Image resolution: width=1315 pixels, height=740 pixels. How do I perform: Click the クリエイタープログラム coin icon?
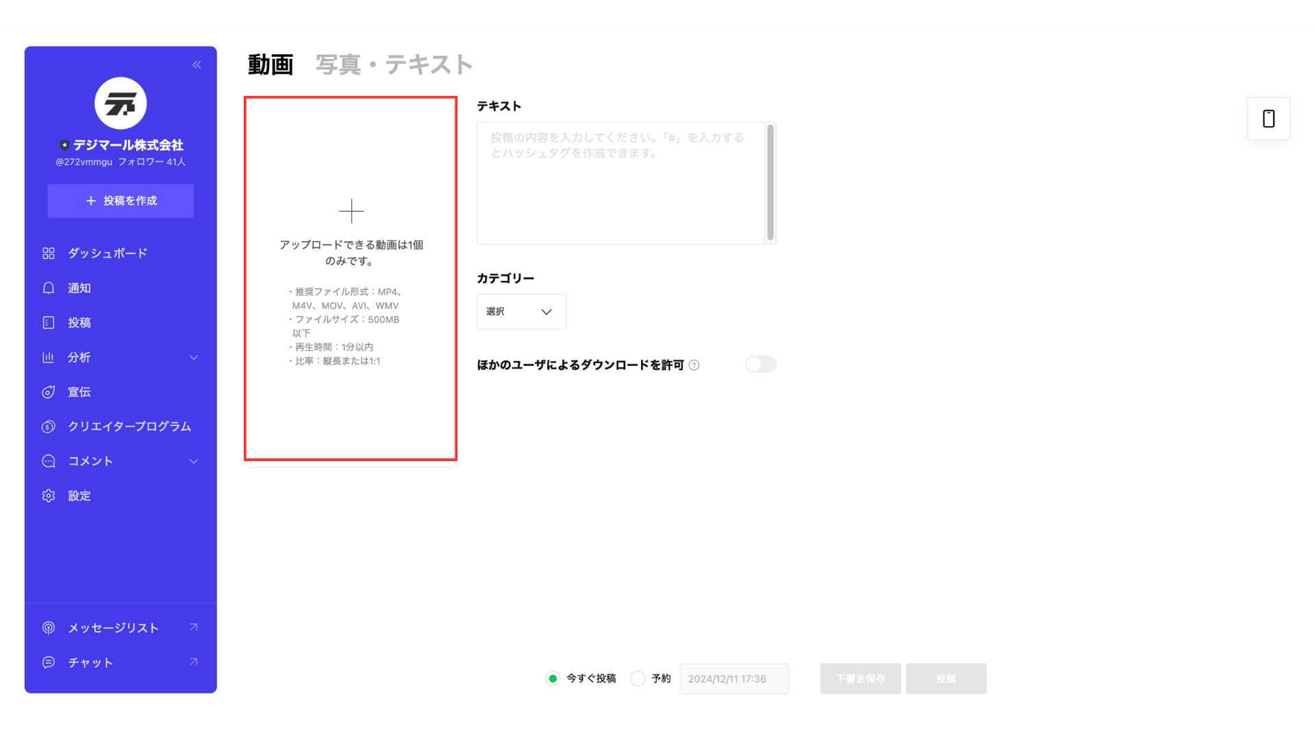[x=48, y=426]
